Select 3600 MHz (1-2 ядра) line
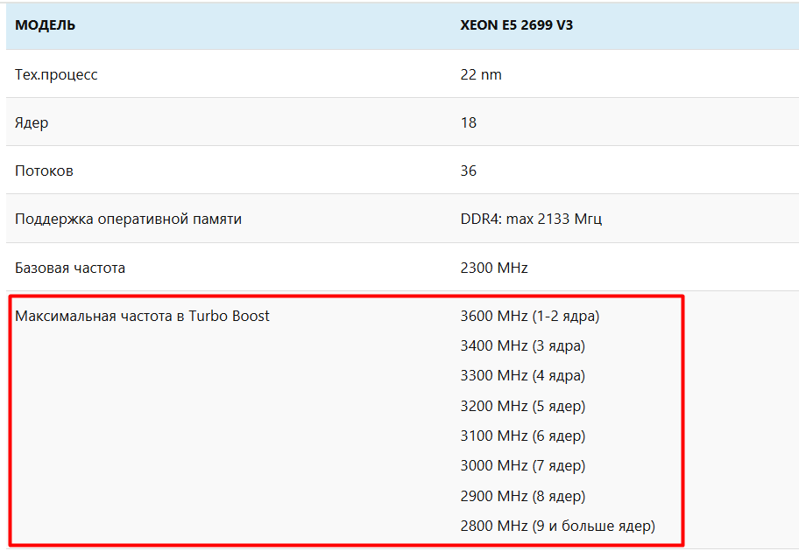 tap(529, 316)
